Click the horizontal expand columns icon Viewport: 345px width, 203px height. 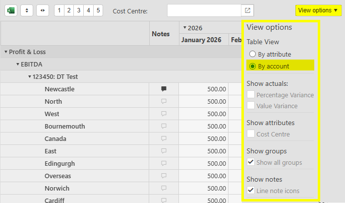click(43, 10)
